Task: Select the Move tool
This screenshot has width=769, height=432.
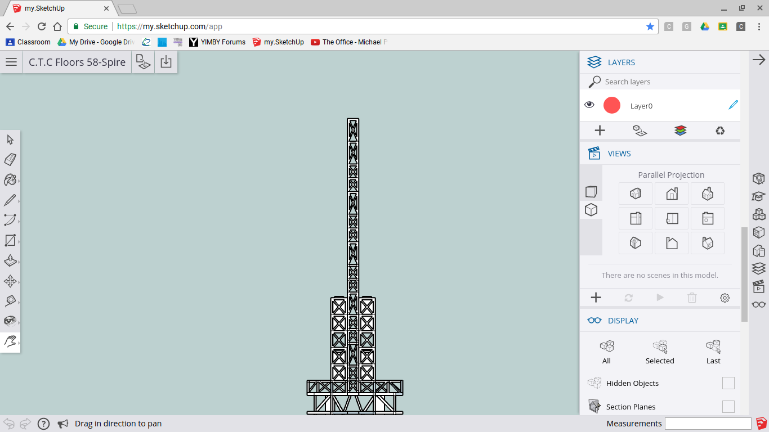Action: [x=10, y=281]
